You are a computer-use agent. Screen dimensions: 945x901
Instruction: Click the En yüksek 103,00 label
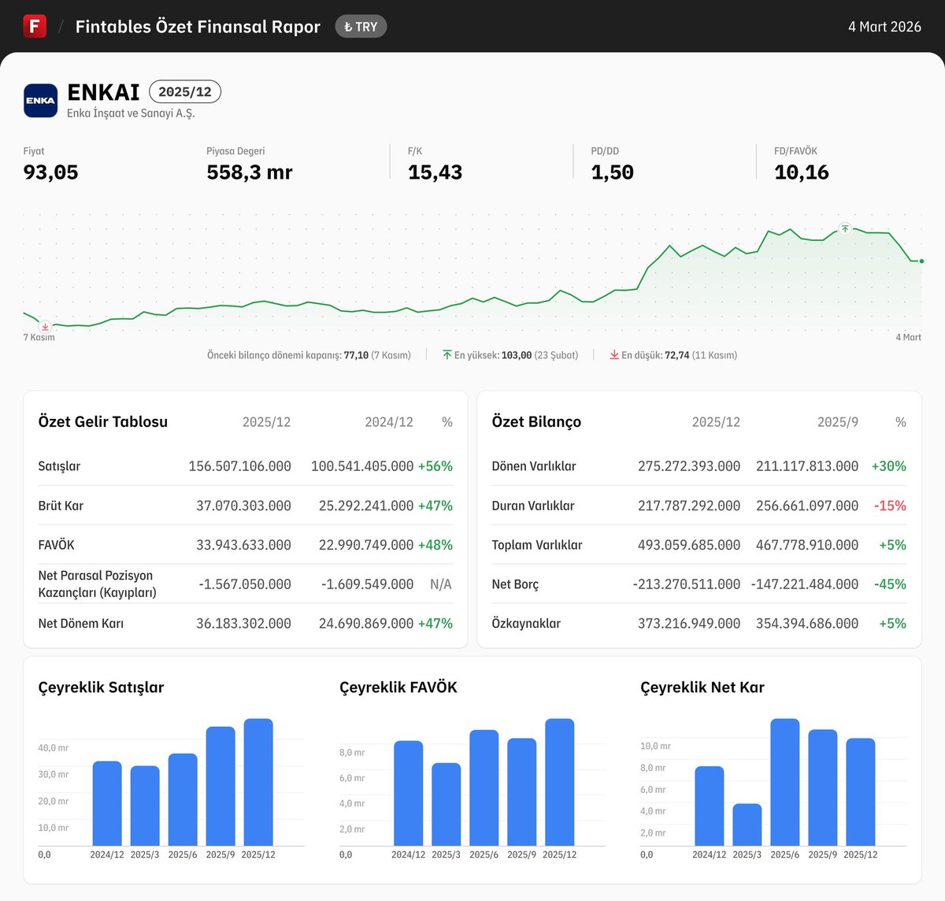tap(516, 355)
